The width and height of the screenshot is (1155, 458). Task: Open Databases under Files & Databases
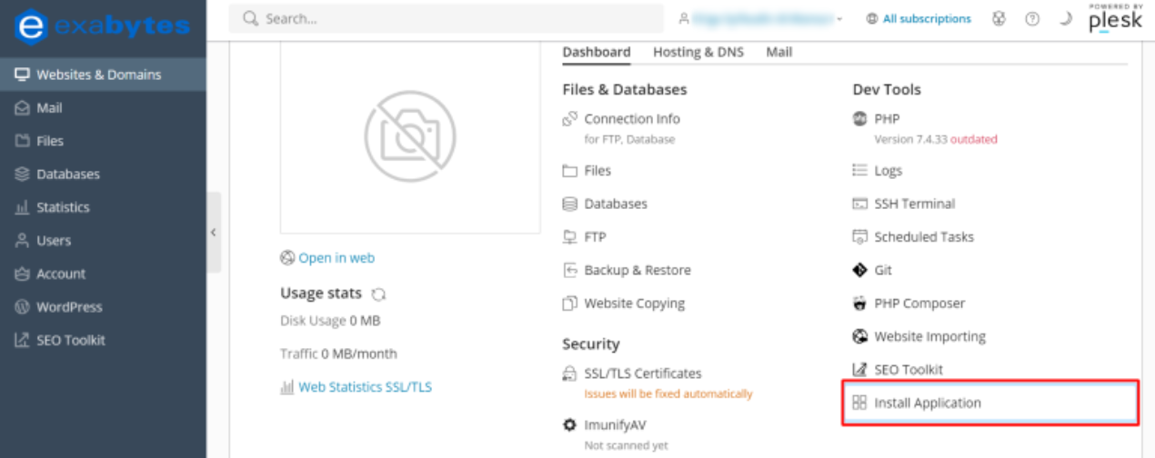tap(616, 204)
